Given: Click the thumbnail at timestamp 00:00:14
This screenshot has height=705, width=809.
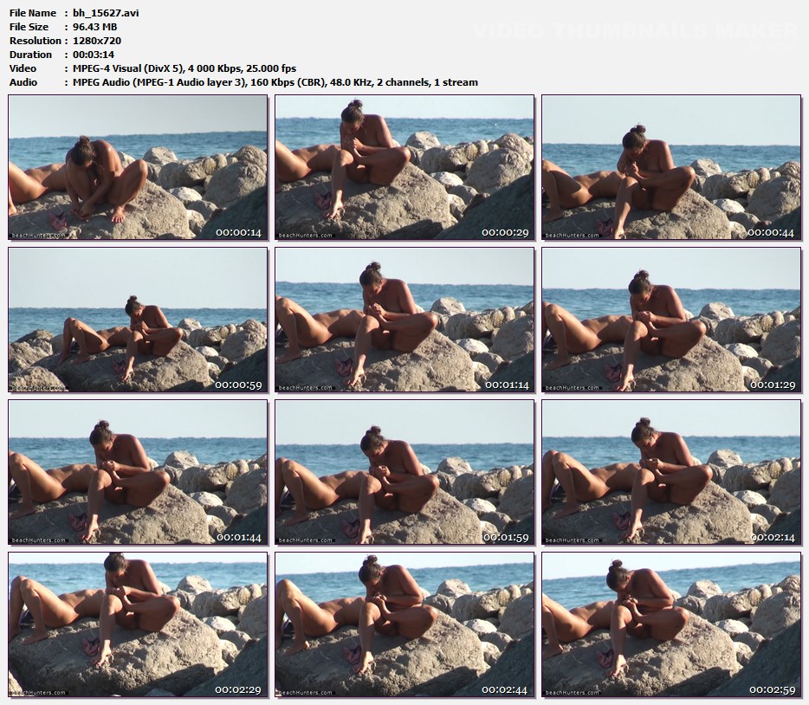Looking at the screenshot, I should coord(138,167).
